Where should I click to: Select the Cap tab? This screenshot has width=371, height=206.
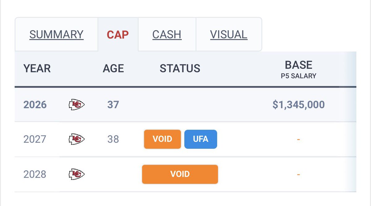(x=118, y=34)
